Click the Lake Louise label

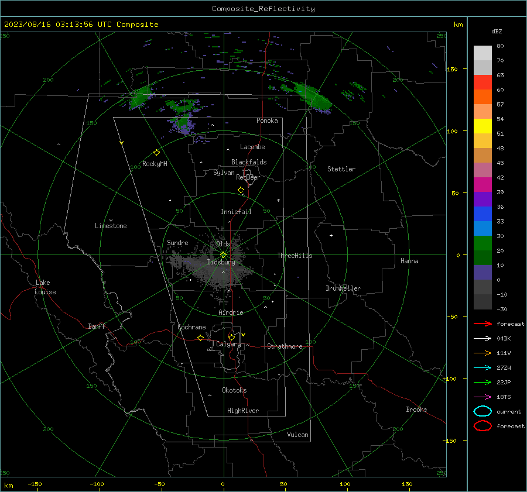click(45, 287)
